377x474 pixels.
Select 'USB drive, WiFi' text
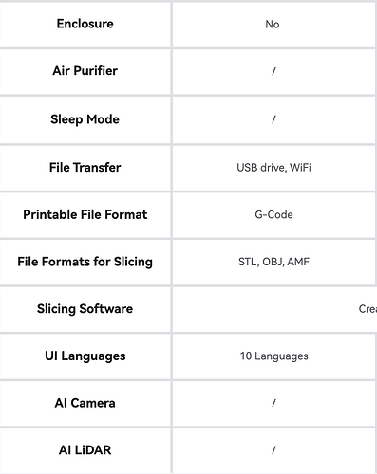(x=273, y=168)
